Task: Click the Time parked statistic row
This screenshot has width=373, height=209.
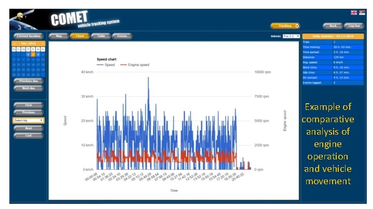Action: [333, 52]
